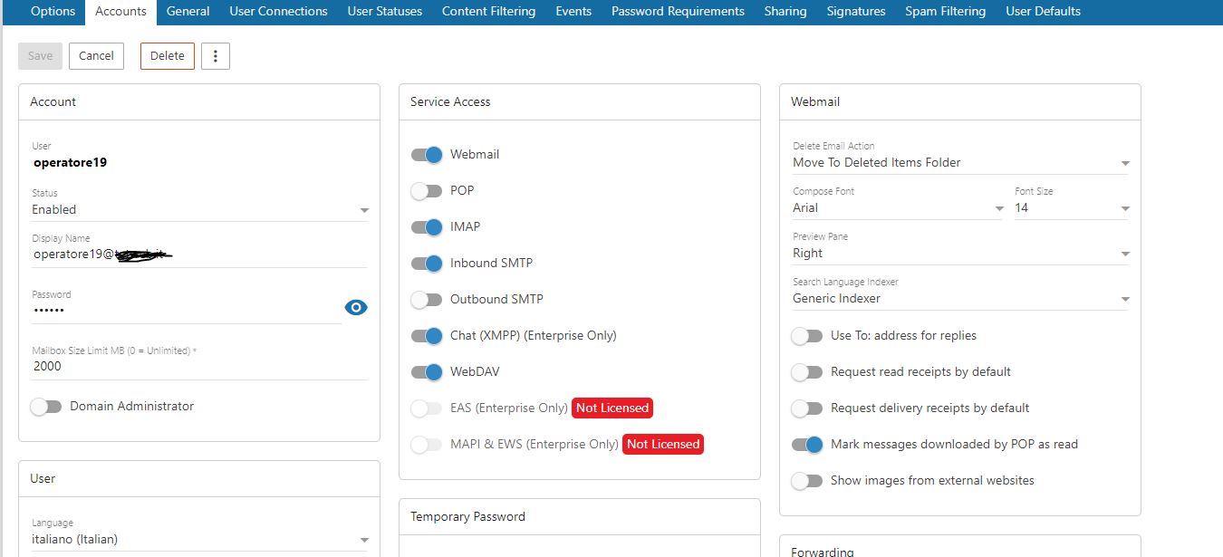Expand the Font Size dropdown
This screenshot has height=557, width=1223.
(x=1072, y=208)
